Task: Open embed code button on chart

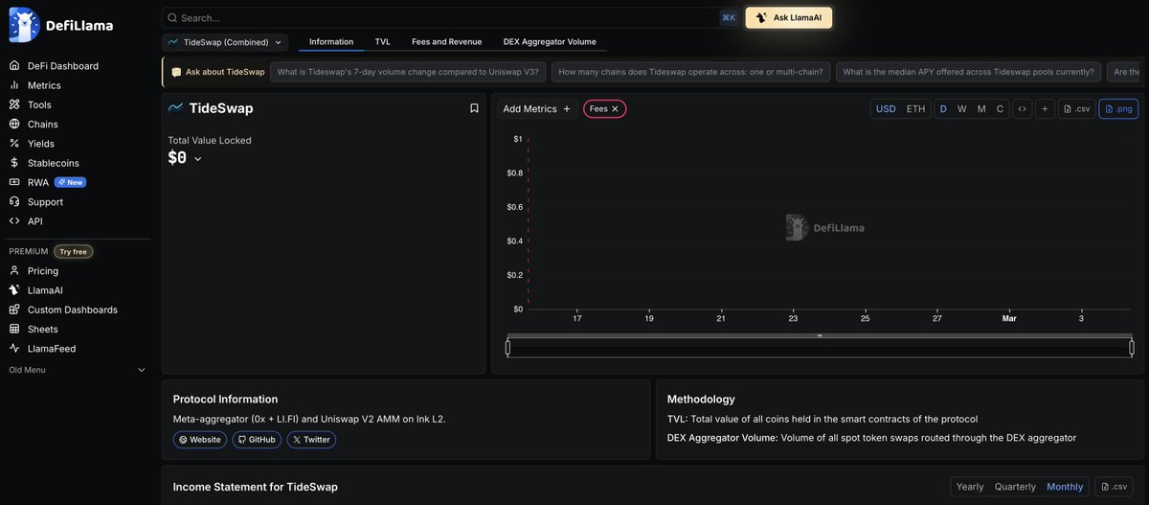Action: pos(1023,109)
